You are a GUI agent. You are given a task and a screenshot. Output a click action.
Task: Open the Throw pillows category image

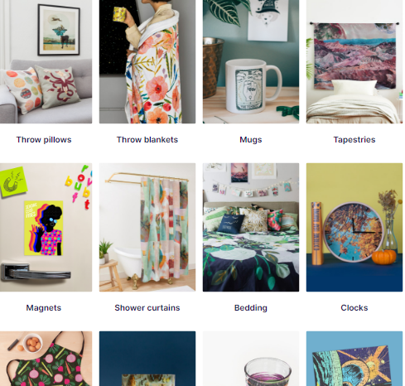(46, 61)
